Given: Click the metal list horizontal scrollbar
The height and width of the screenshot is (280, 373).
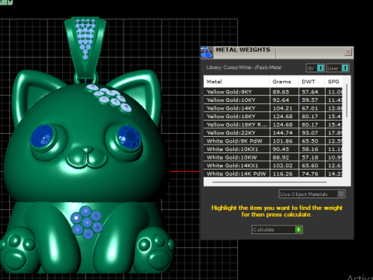Looking at the screenshot, I should (270, 182).
